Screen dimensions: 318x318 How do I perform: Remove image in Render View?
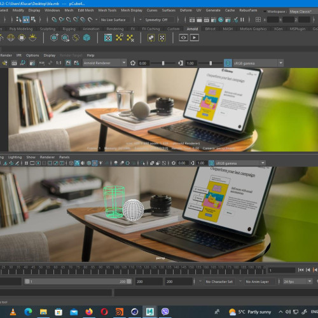point(76,63)
